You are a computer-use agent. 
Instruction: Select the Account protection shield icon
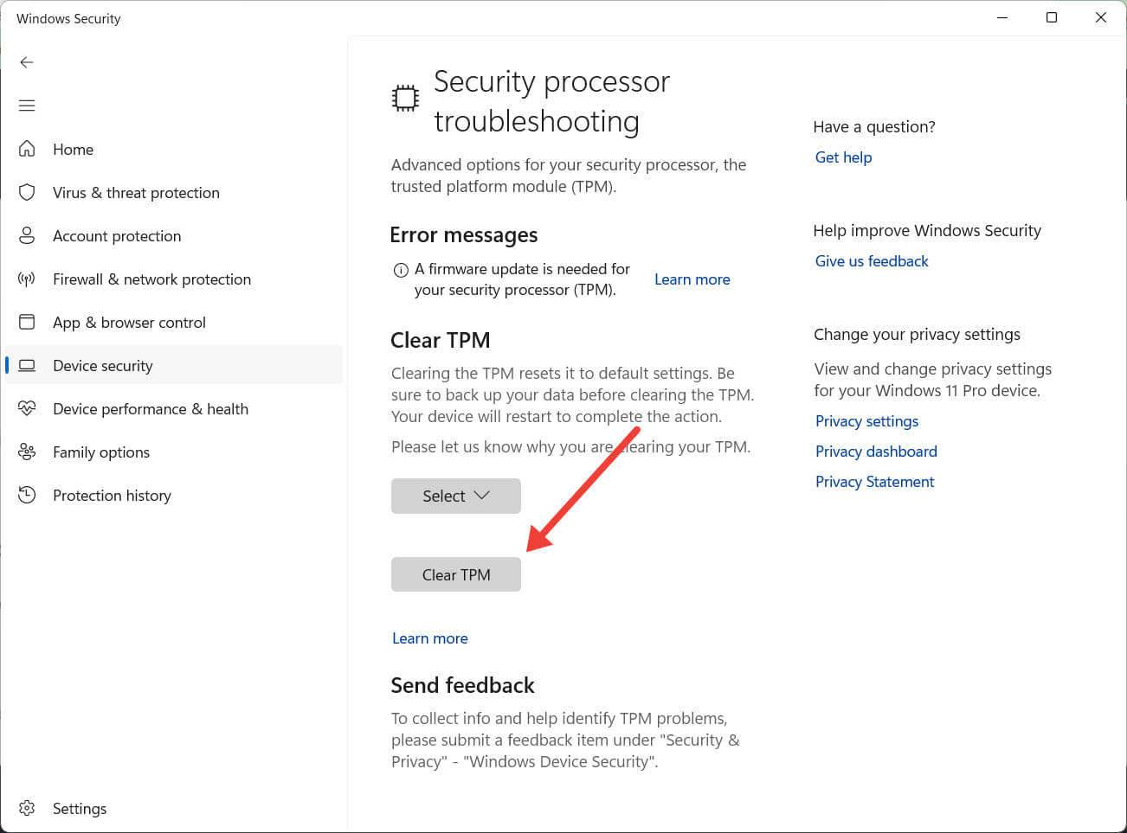click(x=27, y=235)
